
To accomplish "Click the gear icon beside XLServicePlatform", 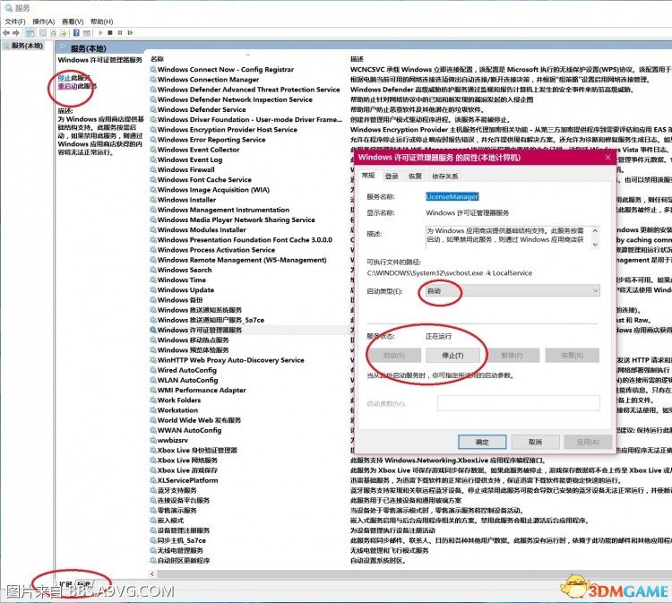I will tap(153, 480).
